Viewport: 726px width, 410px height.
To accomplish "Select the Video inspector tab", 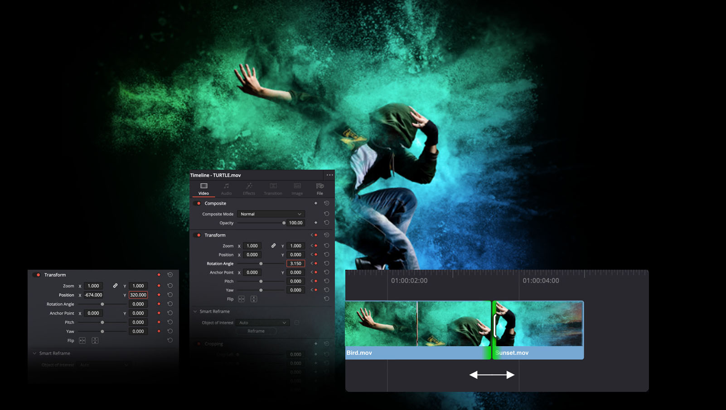I will point(203,189).
